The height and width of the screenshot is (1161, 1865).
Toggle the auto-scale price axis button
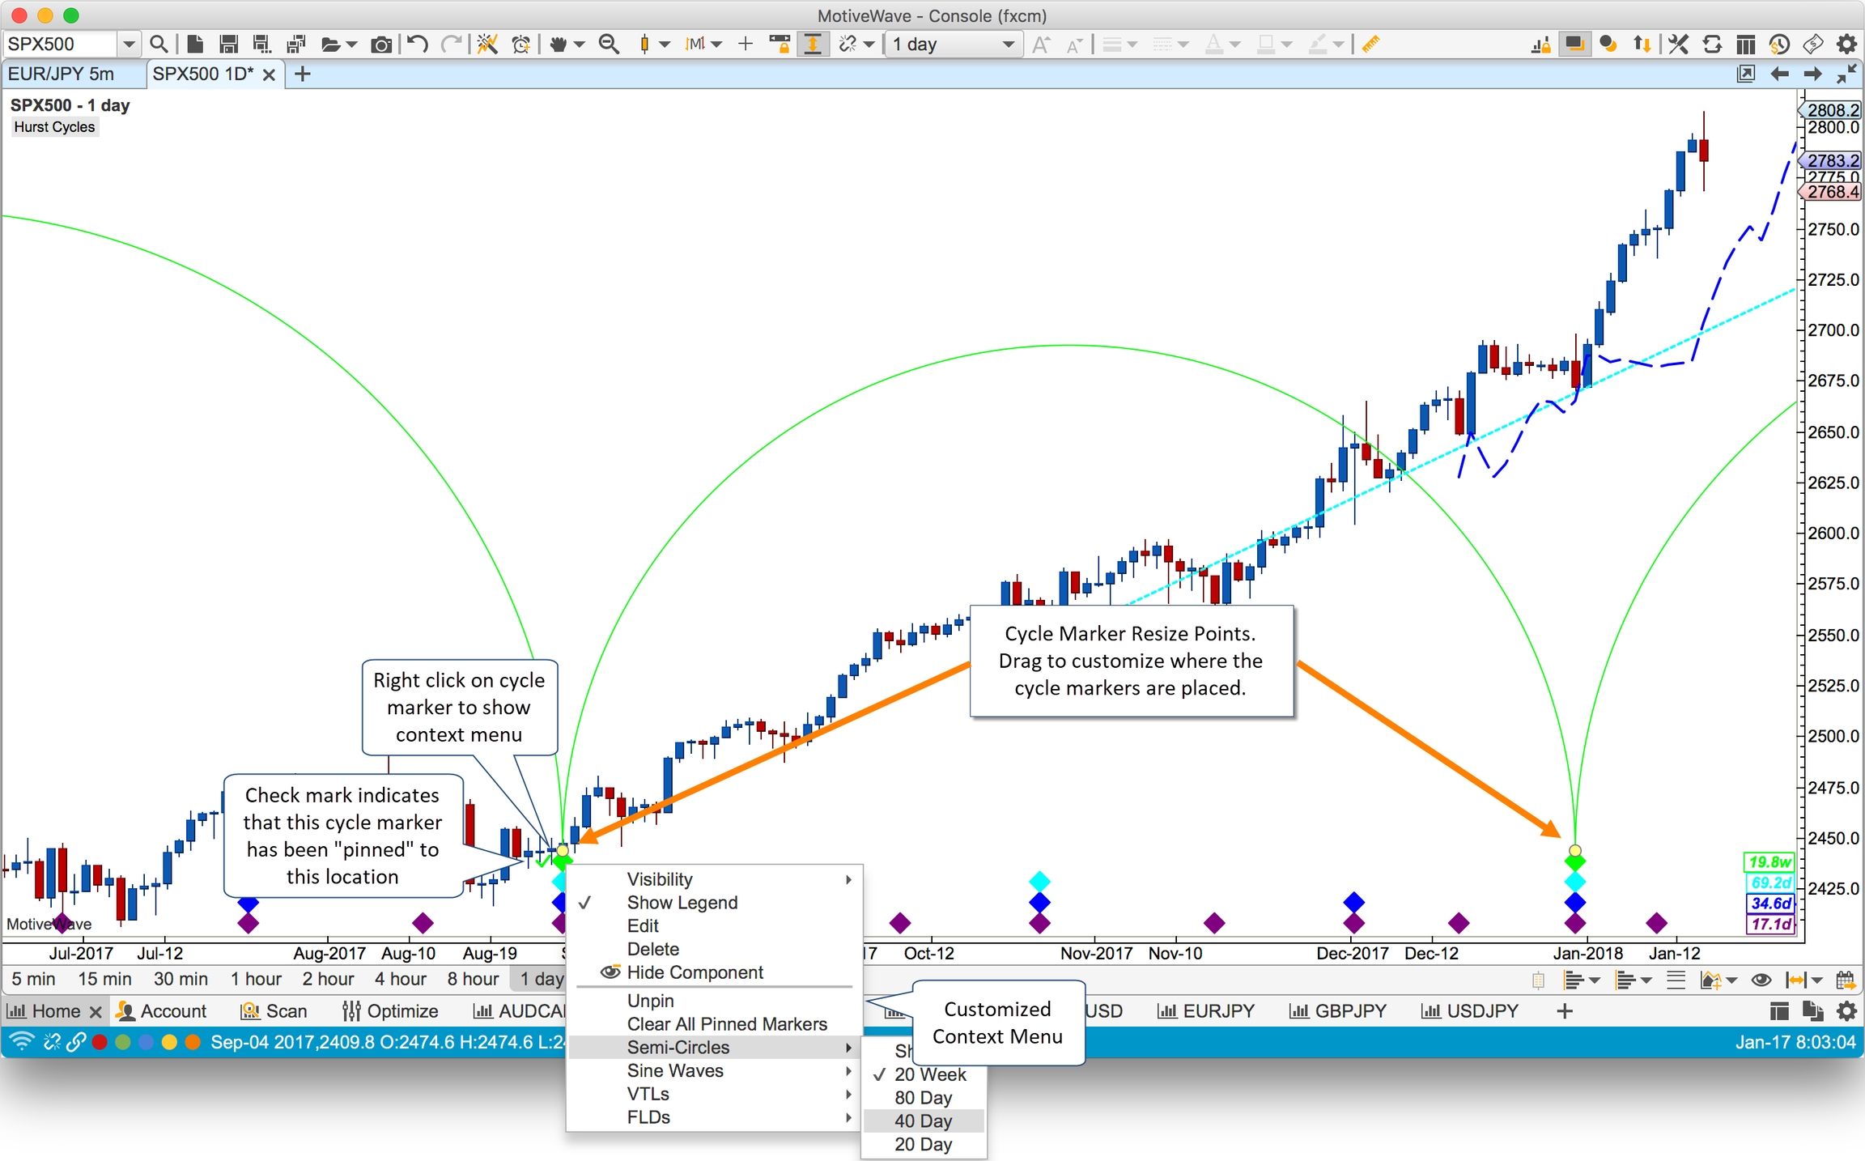812,44
